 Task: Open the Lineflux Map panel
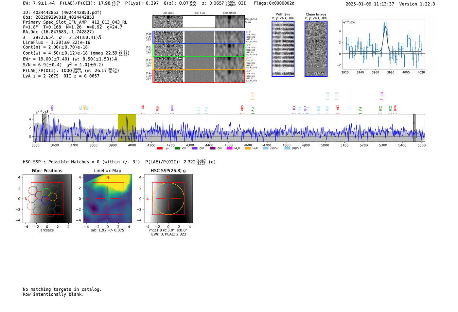coord(108,199)
